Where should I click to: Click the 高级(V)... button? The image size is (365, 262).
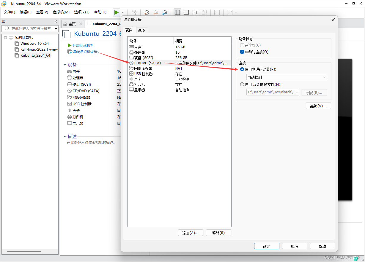(318, 106)
